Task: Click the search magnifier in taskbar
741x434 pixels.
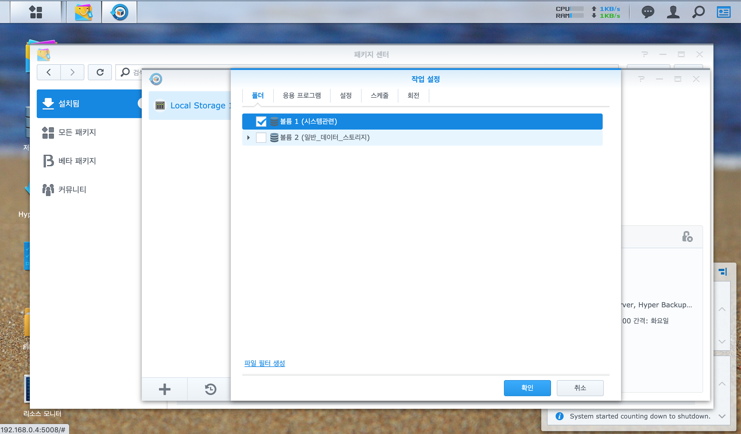Action: (x=698, y=12)
